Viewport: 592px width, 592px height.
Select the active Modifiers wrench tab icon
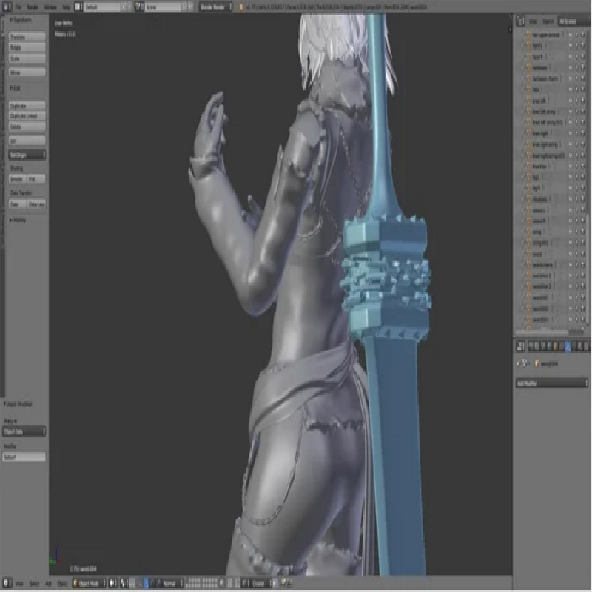(x=568, y=346)
